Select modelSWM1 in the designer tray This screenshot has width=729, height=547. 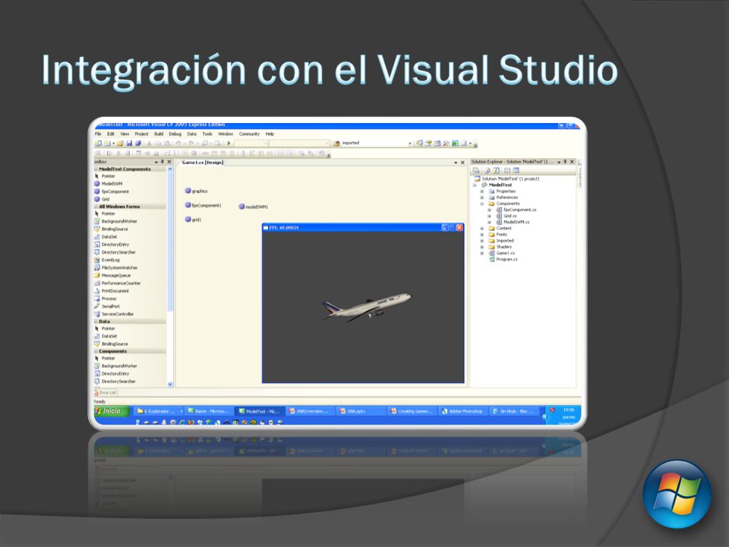pos(254,207)
